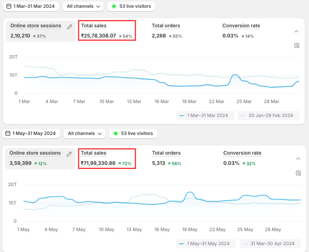Click the pencil edit icon in top panel
The image size is (309, 252).
pos(70,27)
